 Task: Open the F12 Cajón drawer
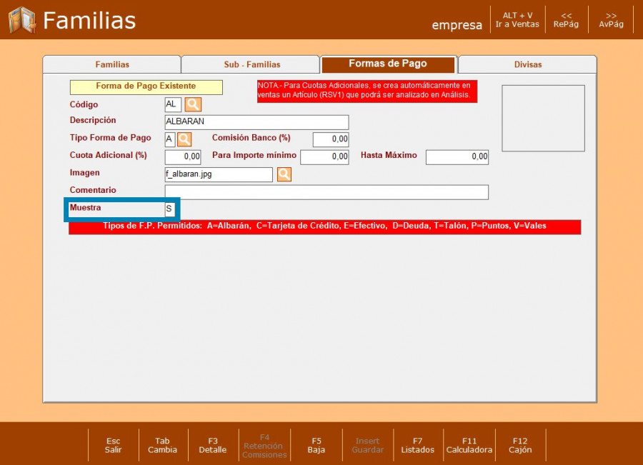coord(519,446)
